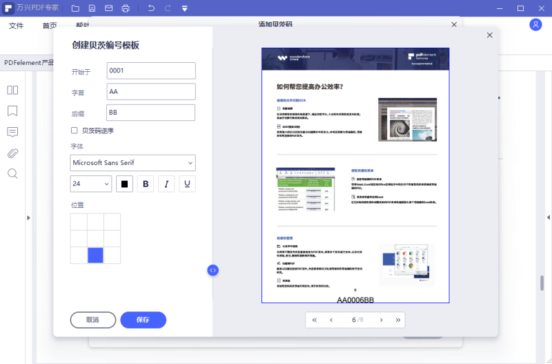Open user account avatar icon

point(535,25)
